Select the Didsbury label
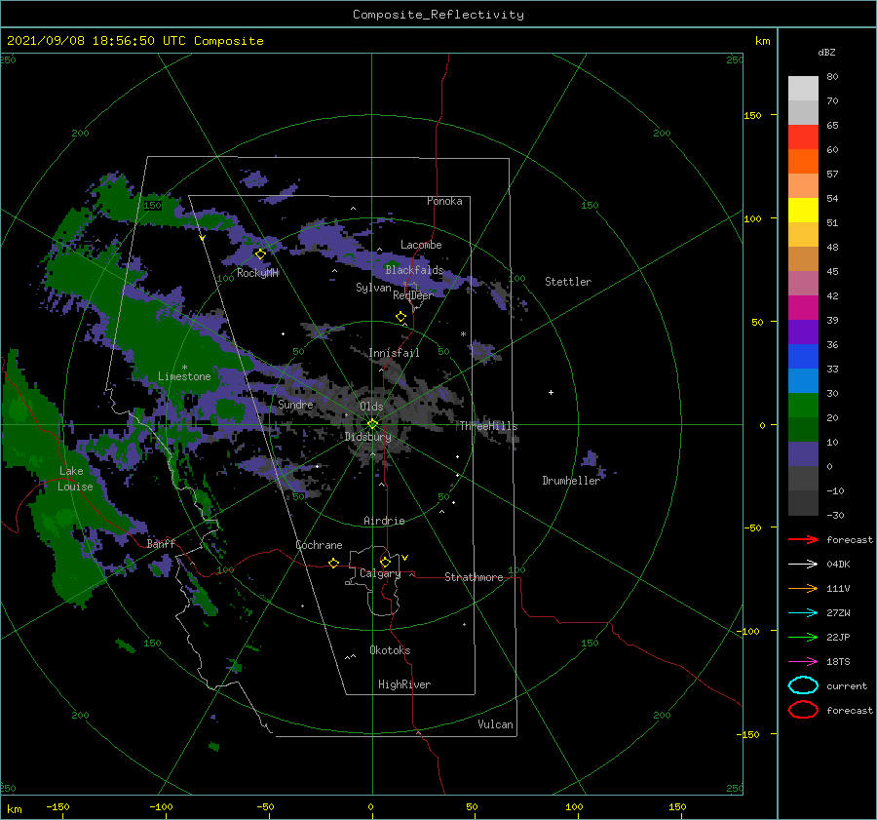The height and width of the screenshot is (820, 877). 368,437
